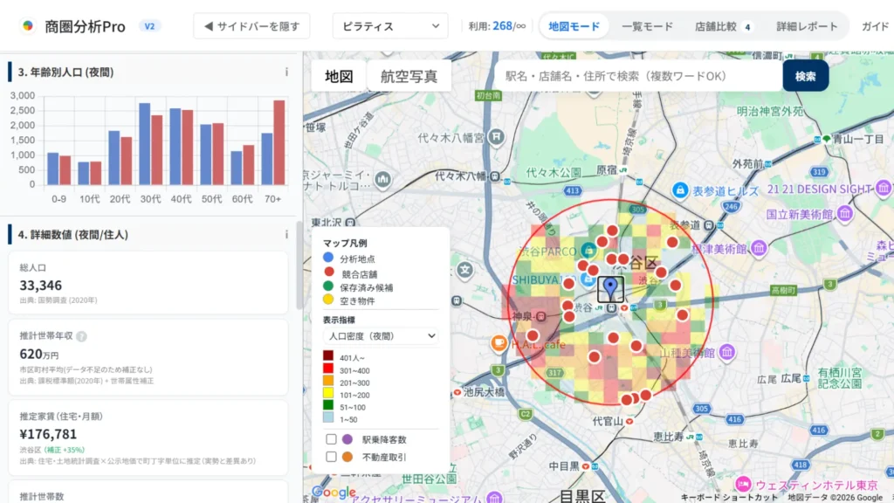This screenshot has height=503, width=894.
Task: Click the 総人口 33,346 card
Action: [x=148, y=283]
